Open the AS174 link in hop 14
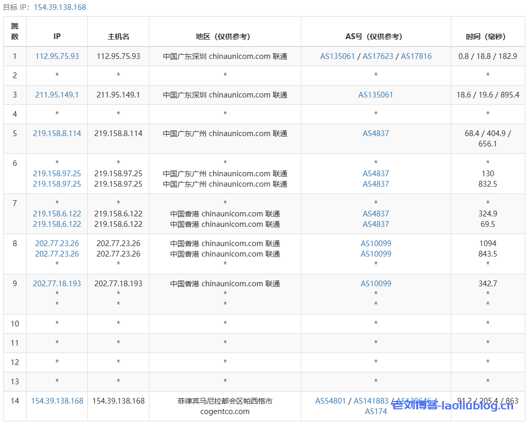This screenshot has width=527, height=425. click(x=376, y=411)
